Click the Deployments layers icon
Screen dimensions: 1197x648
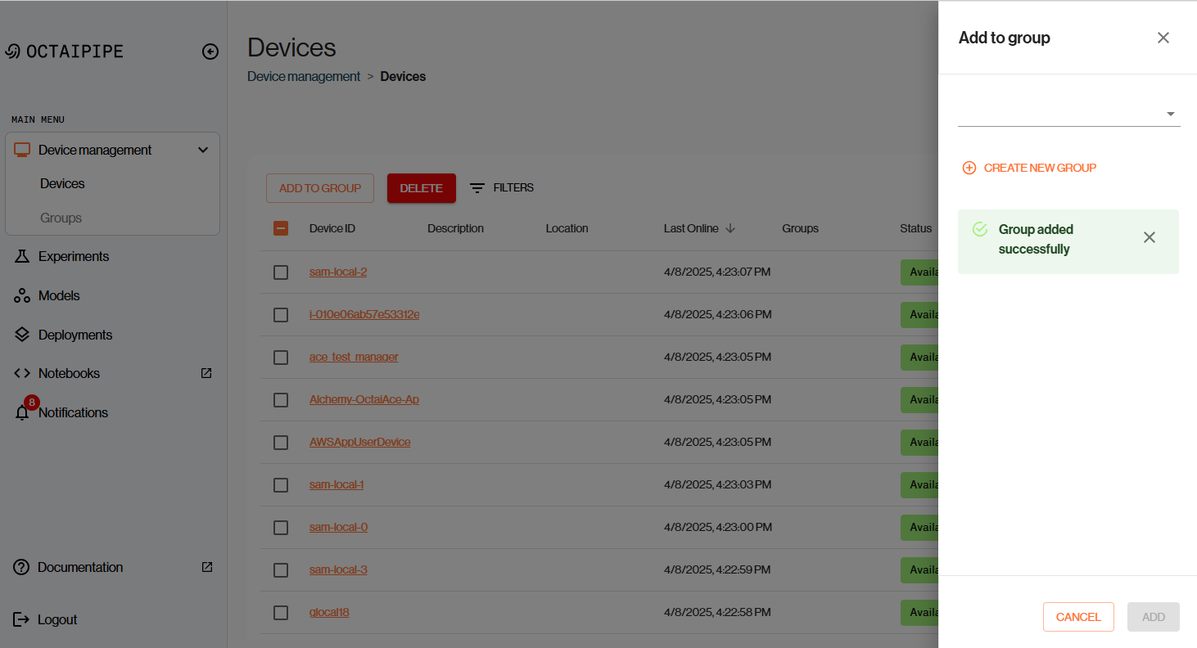[22, 335]
